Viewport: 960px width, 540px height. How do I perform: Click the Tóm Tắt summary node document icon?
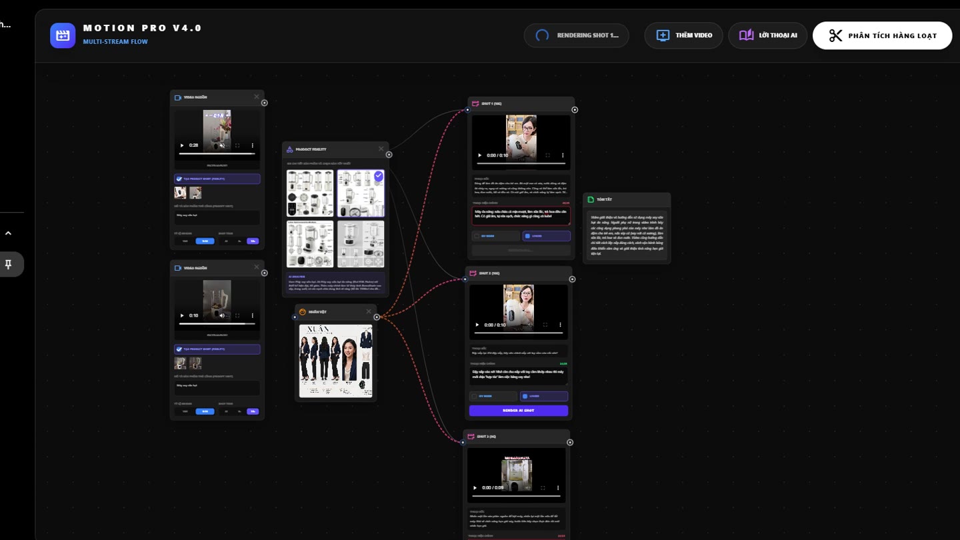point(591,199)
